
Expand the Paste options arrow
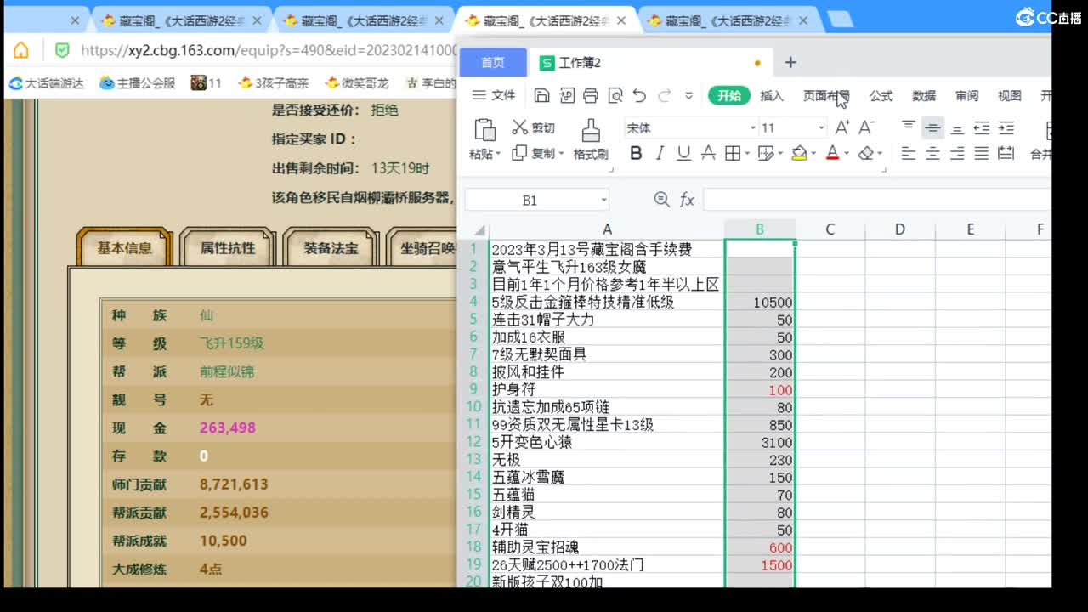point(497,154)
